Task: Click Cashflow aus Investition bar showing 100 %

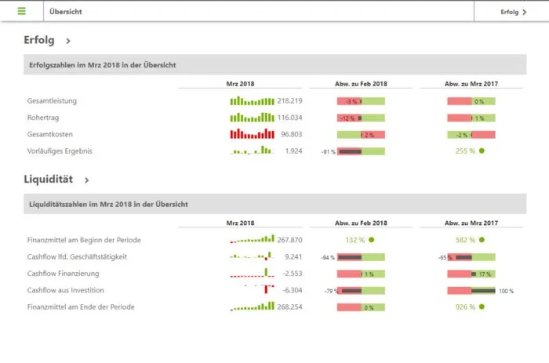Action: tap(471, 290)
